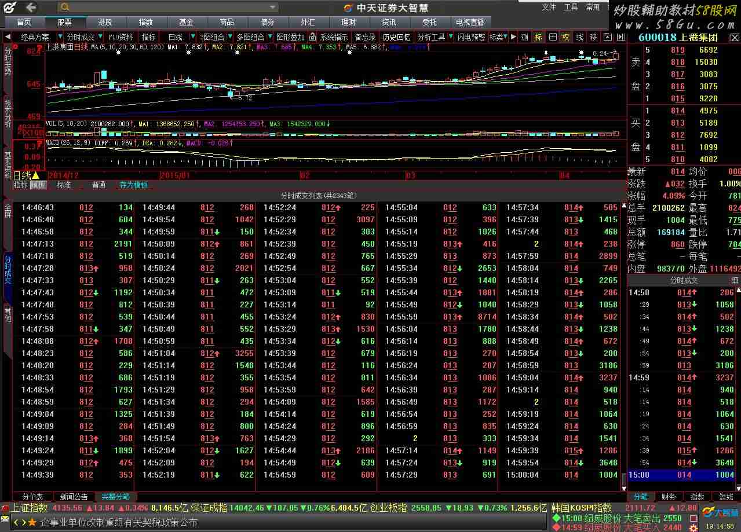Click the back arrow navigation icon
Image resolution: width=741 pixels, height=532 pixels.
coord(31,8)
